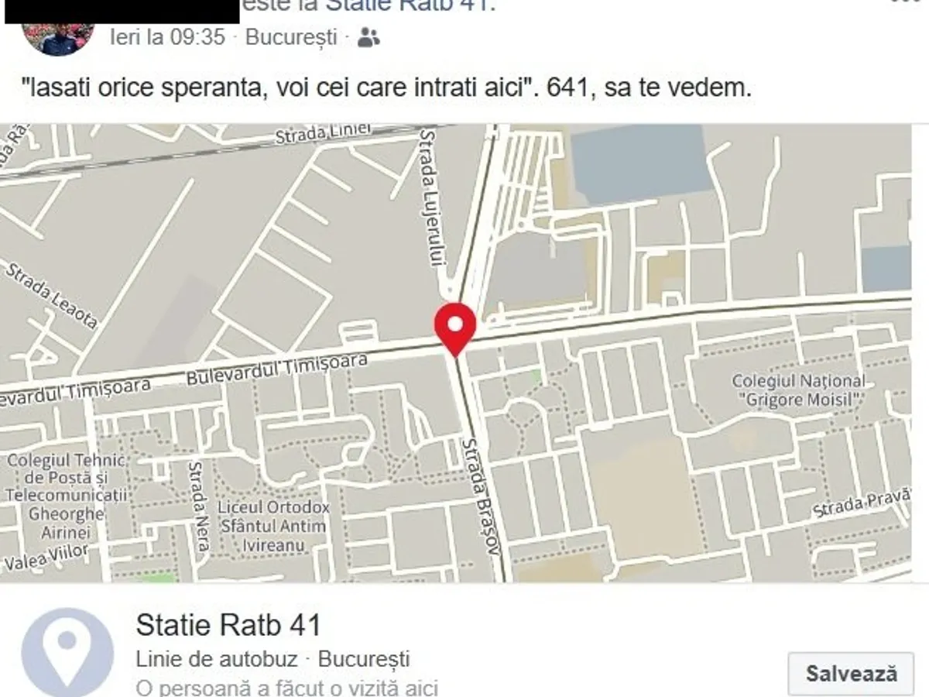Click the friends audience icon
The height and width of the screenshot is (697, 929).
369,37
